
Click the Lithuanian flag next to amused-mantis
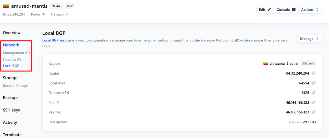(6, 6)
